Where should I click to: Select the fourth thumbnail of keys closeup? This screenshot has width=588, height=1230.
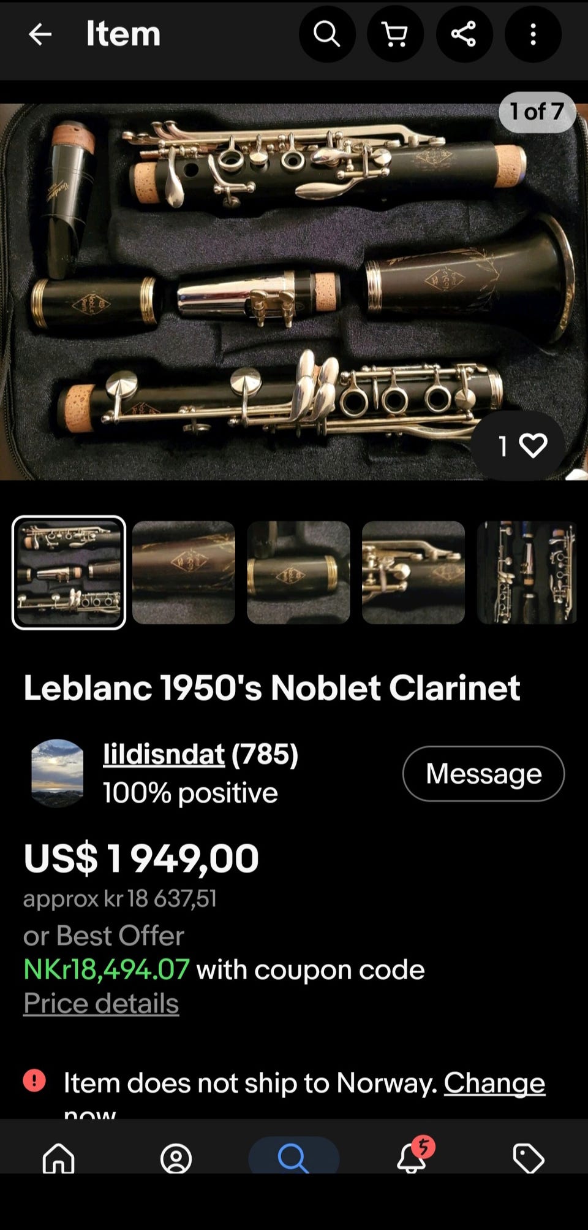click(x=413, y=573)
